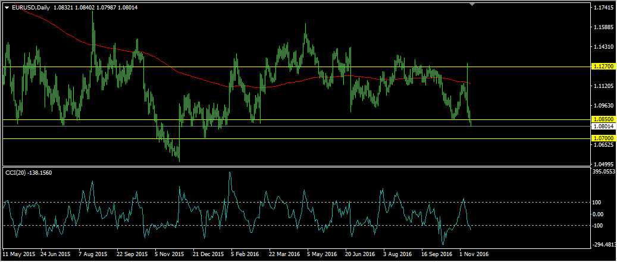Click the 5 Nov 2015 date label
This screenshot has width=617, height=262.
click(170, 254)
